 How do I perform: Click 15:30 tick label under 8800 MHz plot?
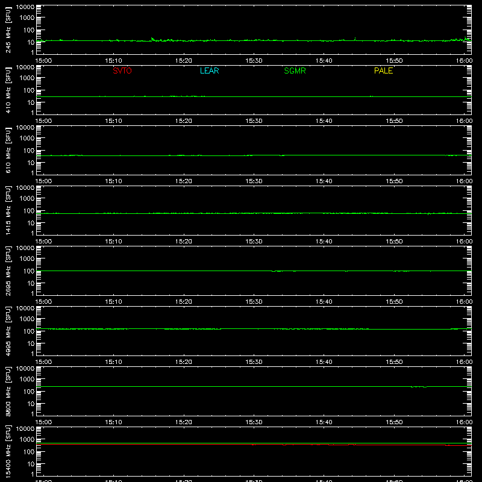click(x=254, y=422)
